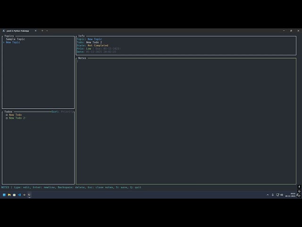
Task: Open the Windows Start menu
Action: (4, 195)
